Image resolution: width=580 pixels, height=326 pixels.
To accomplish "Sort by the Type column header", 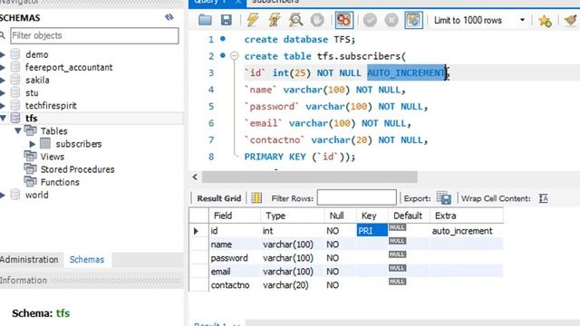I will pyautogui.click(x=292, y=216).
